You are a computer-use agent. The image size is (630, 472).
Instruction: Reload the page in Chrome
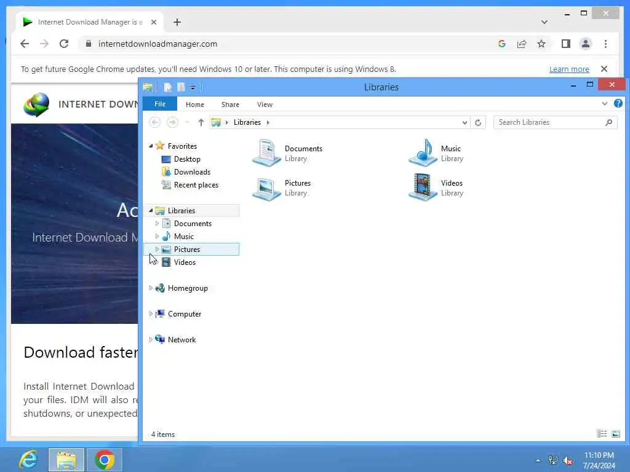coord(64,44)
